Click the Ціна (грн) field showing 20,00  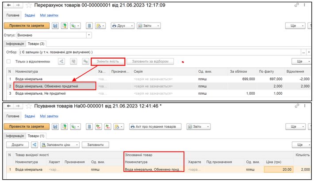click(x=278, y=169)
